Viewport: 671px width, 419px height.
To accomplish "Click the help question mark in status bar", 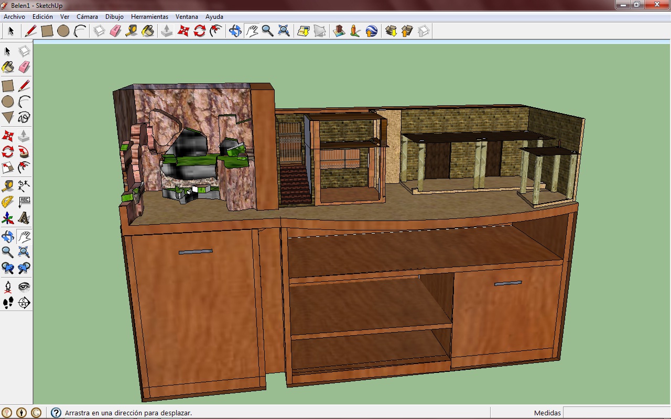I will coord(56,413).
